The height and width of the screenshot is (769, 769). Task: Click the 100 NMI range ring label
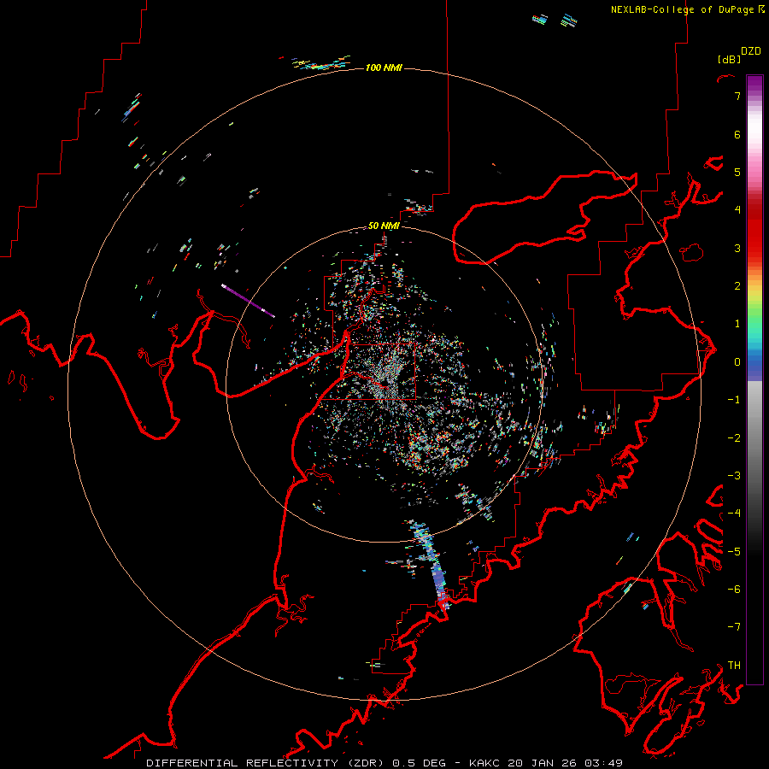(x=384, y=68)
